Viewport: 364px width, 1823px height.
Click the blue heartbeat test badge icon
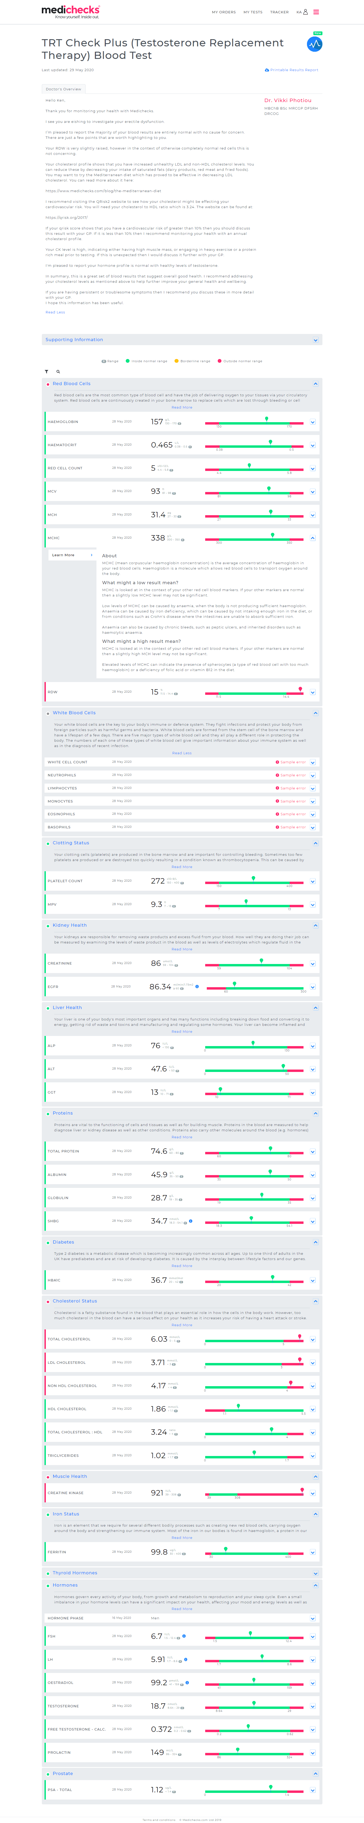coord(314,44)
